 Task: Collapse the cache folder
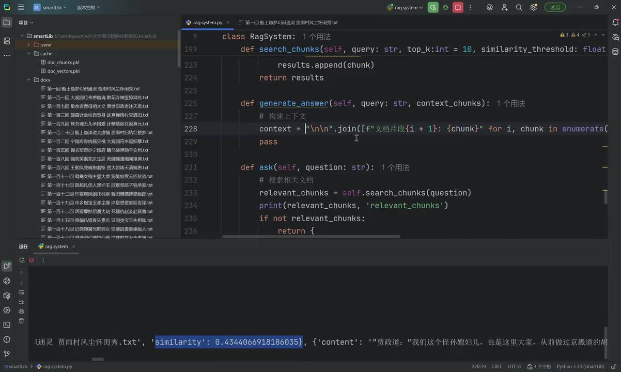click(29, 54)
